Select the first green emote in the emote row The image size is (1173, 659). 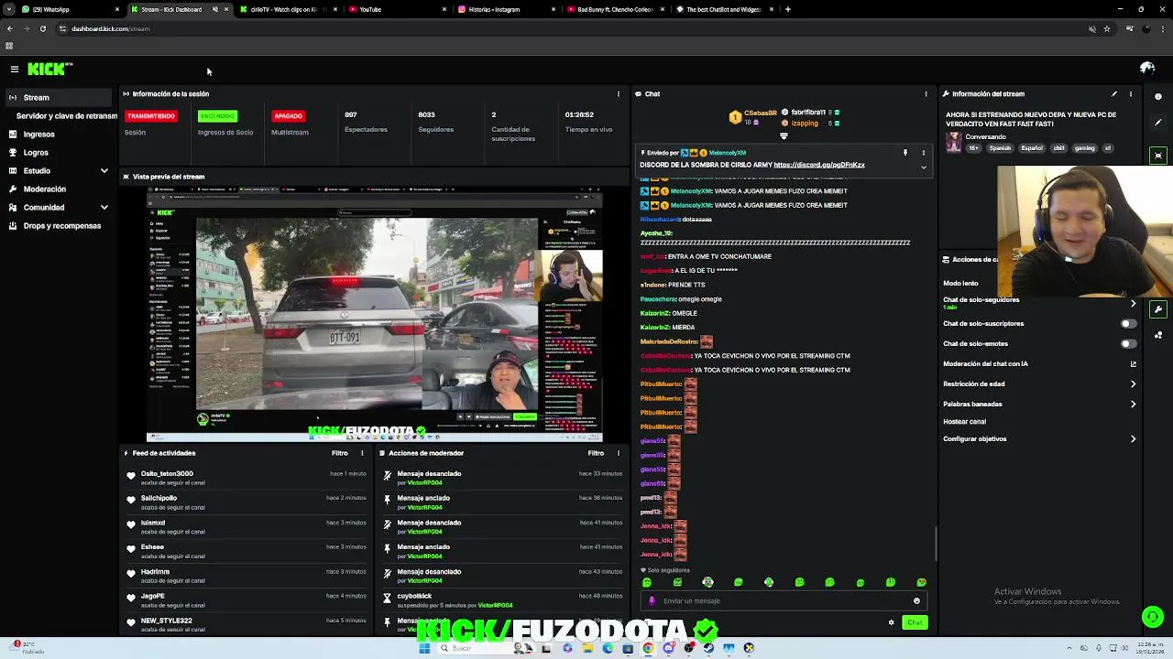647,582
